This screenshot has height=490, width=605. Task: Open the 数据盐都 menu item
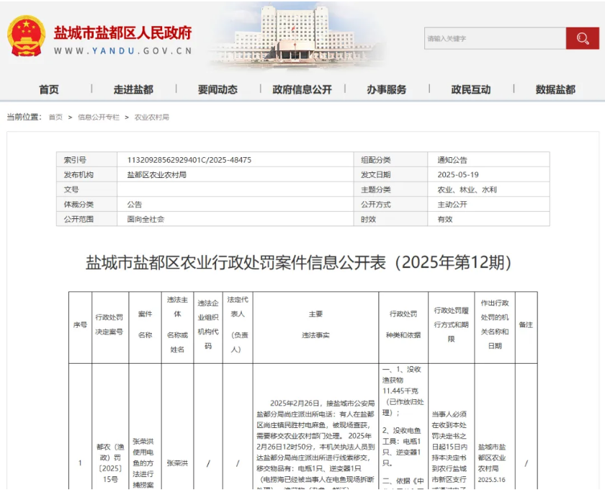coord(555,89)
